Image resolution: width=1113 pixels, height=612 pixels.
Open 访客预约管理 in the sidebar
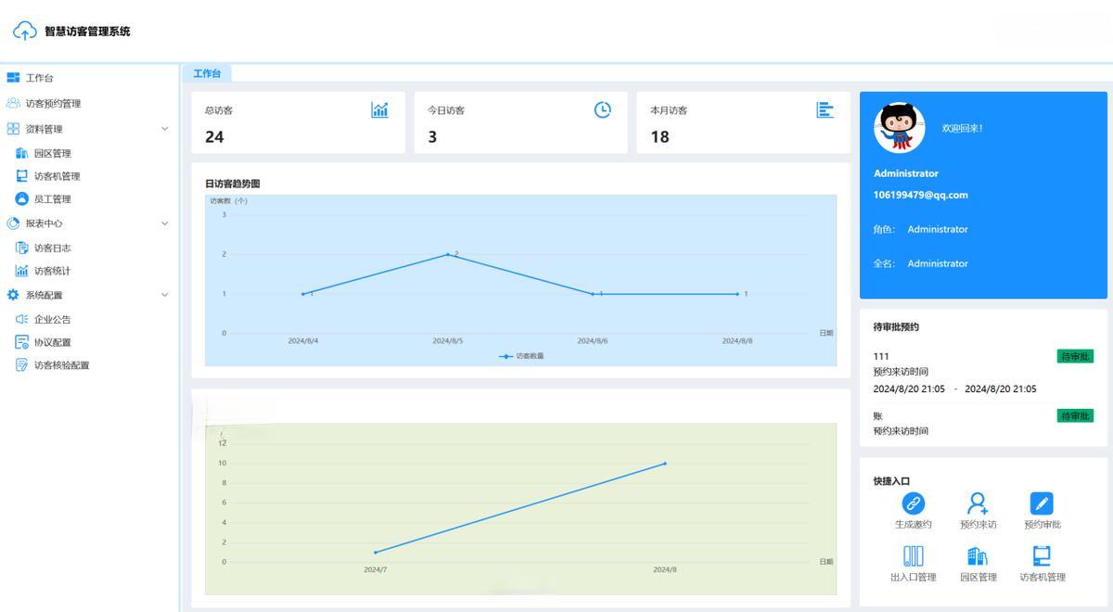click(53, 104)
